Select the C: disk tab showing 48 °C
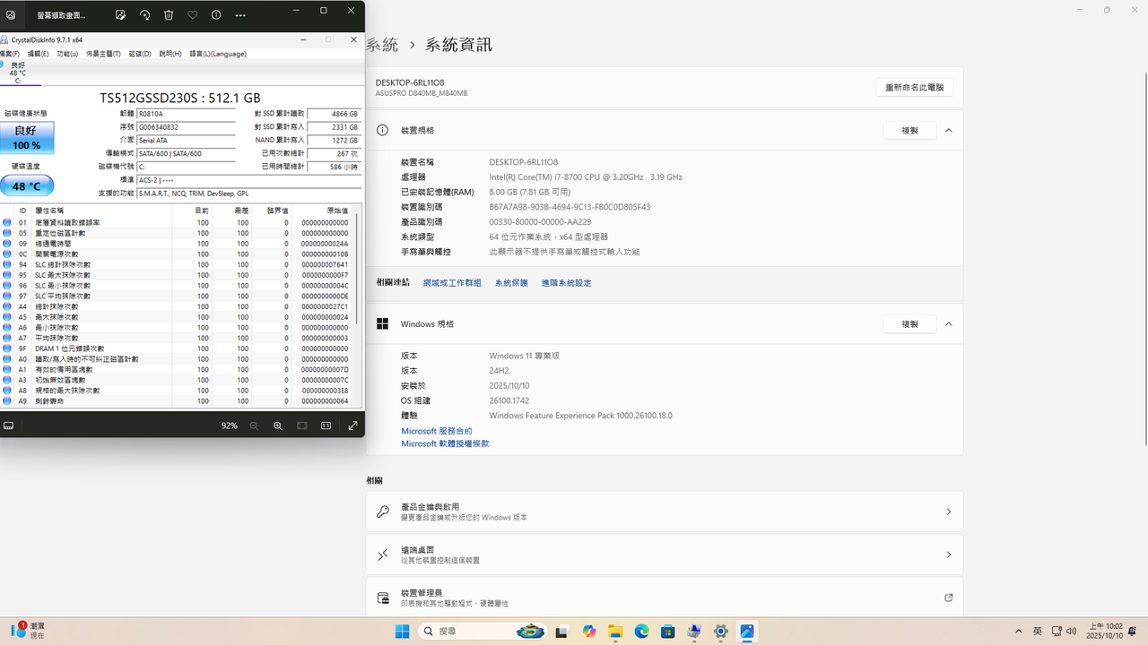The image size is (1148, 645). pos(18,73)
